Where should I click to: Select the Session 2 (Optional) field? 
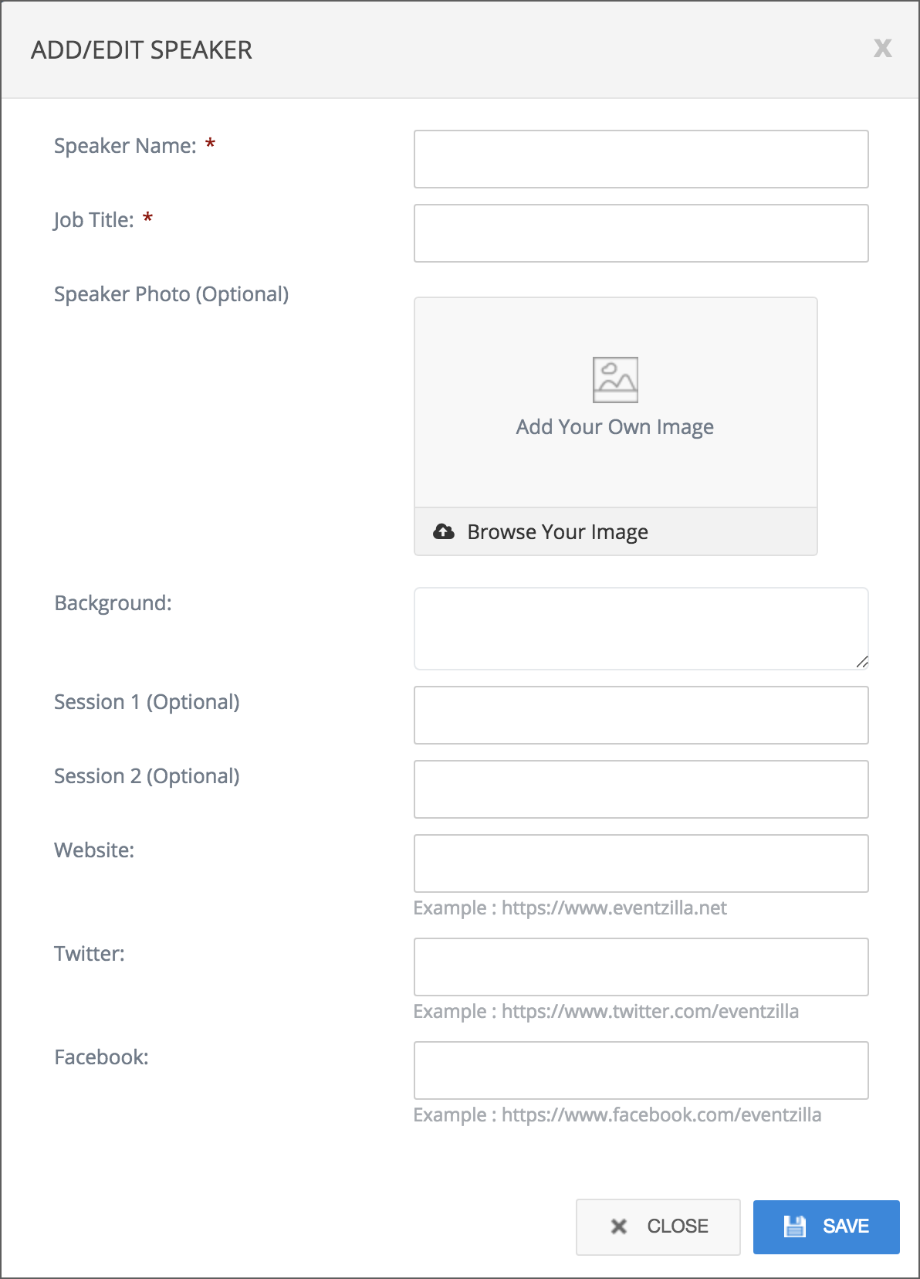coord(641,789)
